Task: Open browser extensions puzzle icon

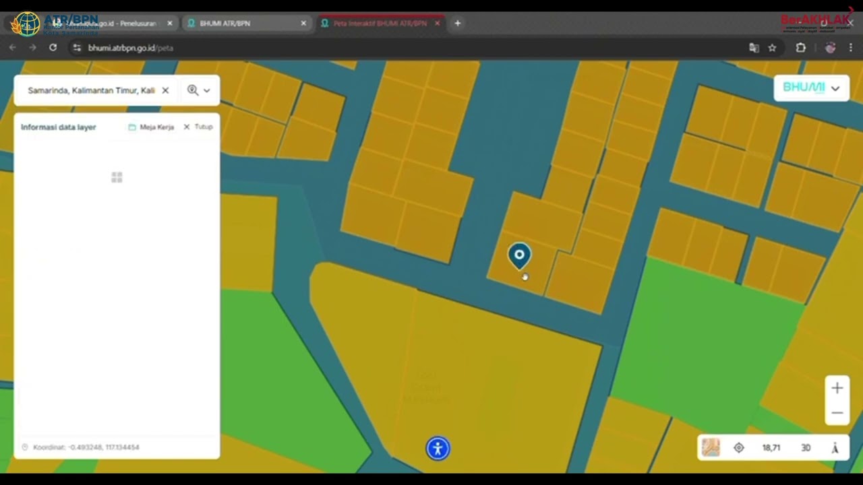Action: click(x=801, y=48)
